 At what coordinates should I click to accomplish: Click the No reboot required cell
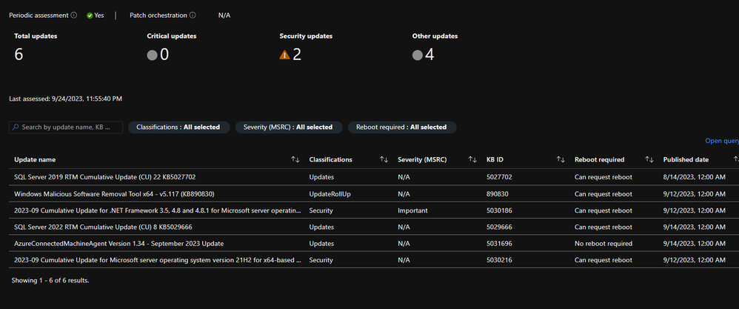pyautogui.click(x=603, y=244)
